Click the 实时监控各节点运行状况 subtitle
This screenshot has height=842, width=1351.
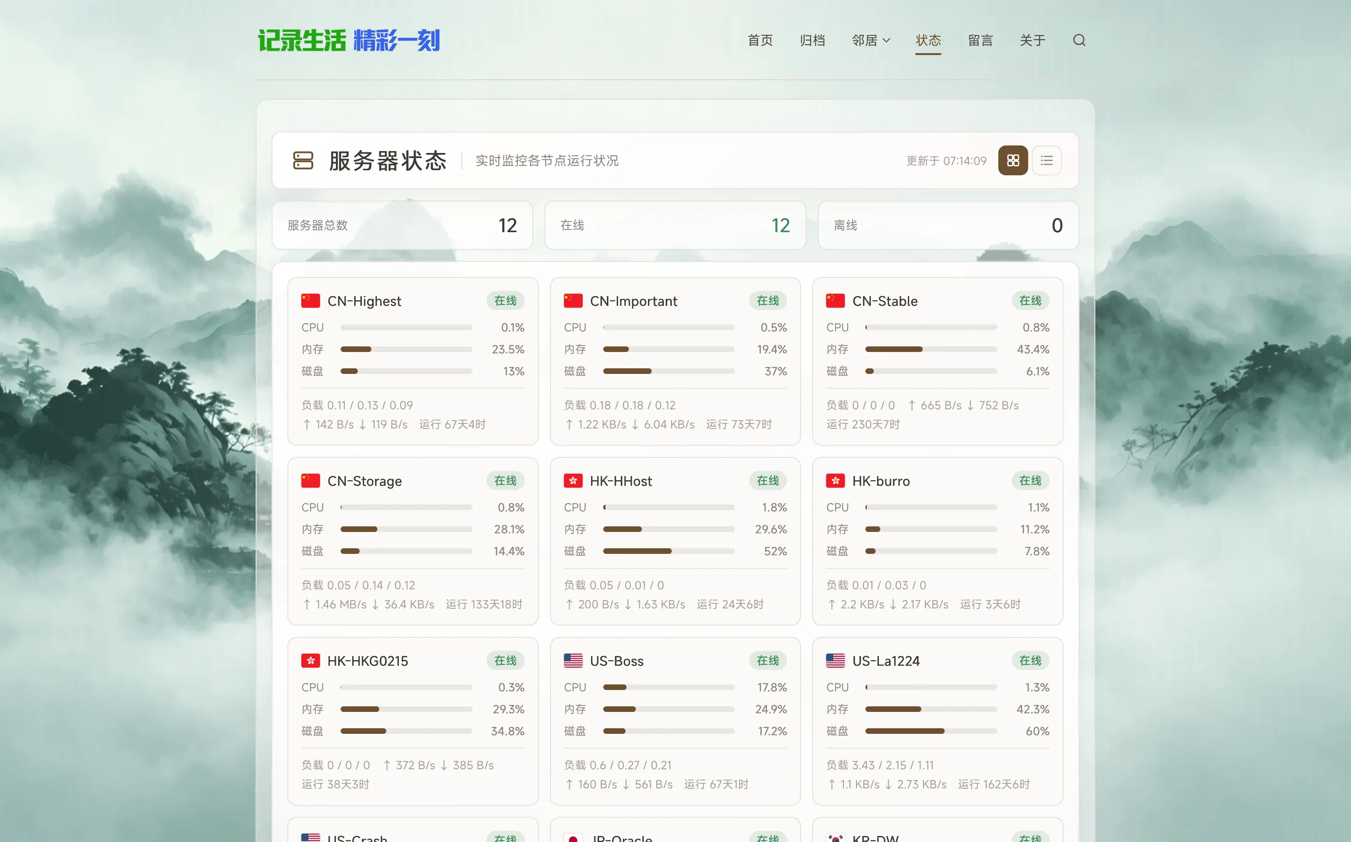(x=547, y=160)
